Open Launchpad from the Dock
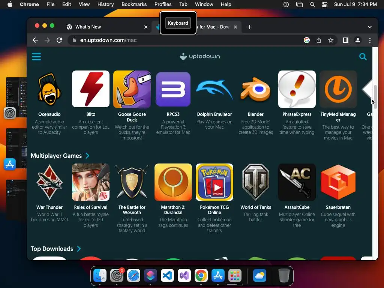The height and width of the screenshot is (288, 384). click(x=235, y=275)
